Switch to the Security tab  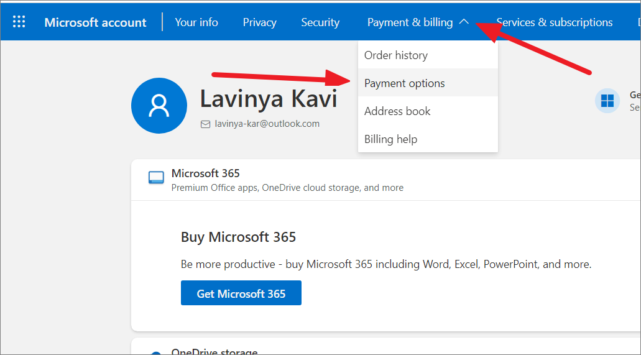tap(320, 22)
